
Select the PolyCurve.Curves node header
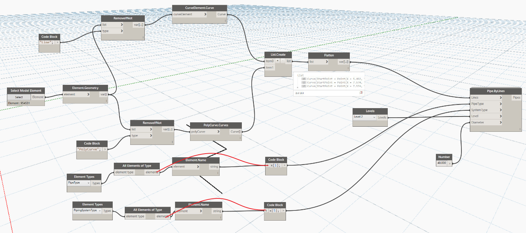(x=216, y=125)
